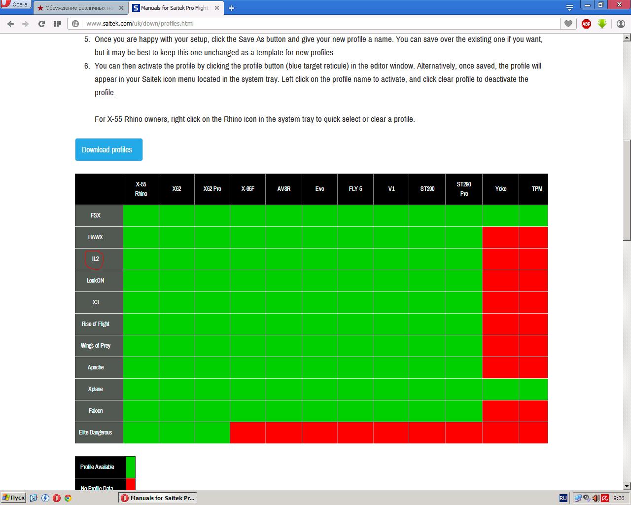Select the Apache row label

(x=99, y=367)
